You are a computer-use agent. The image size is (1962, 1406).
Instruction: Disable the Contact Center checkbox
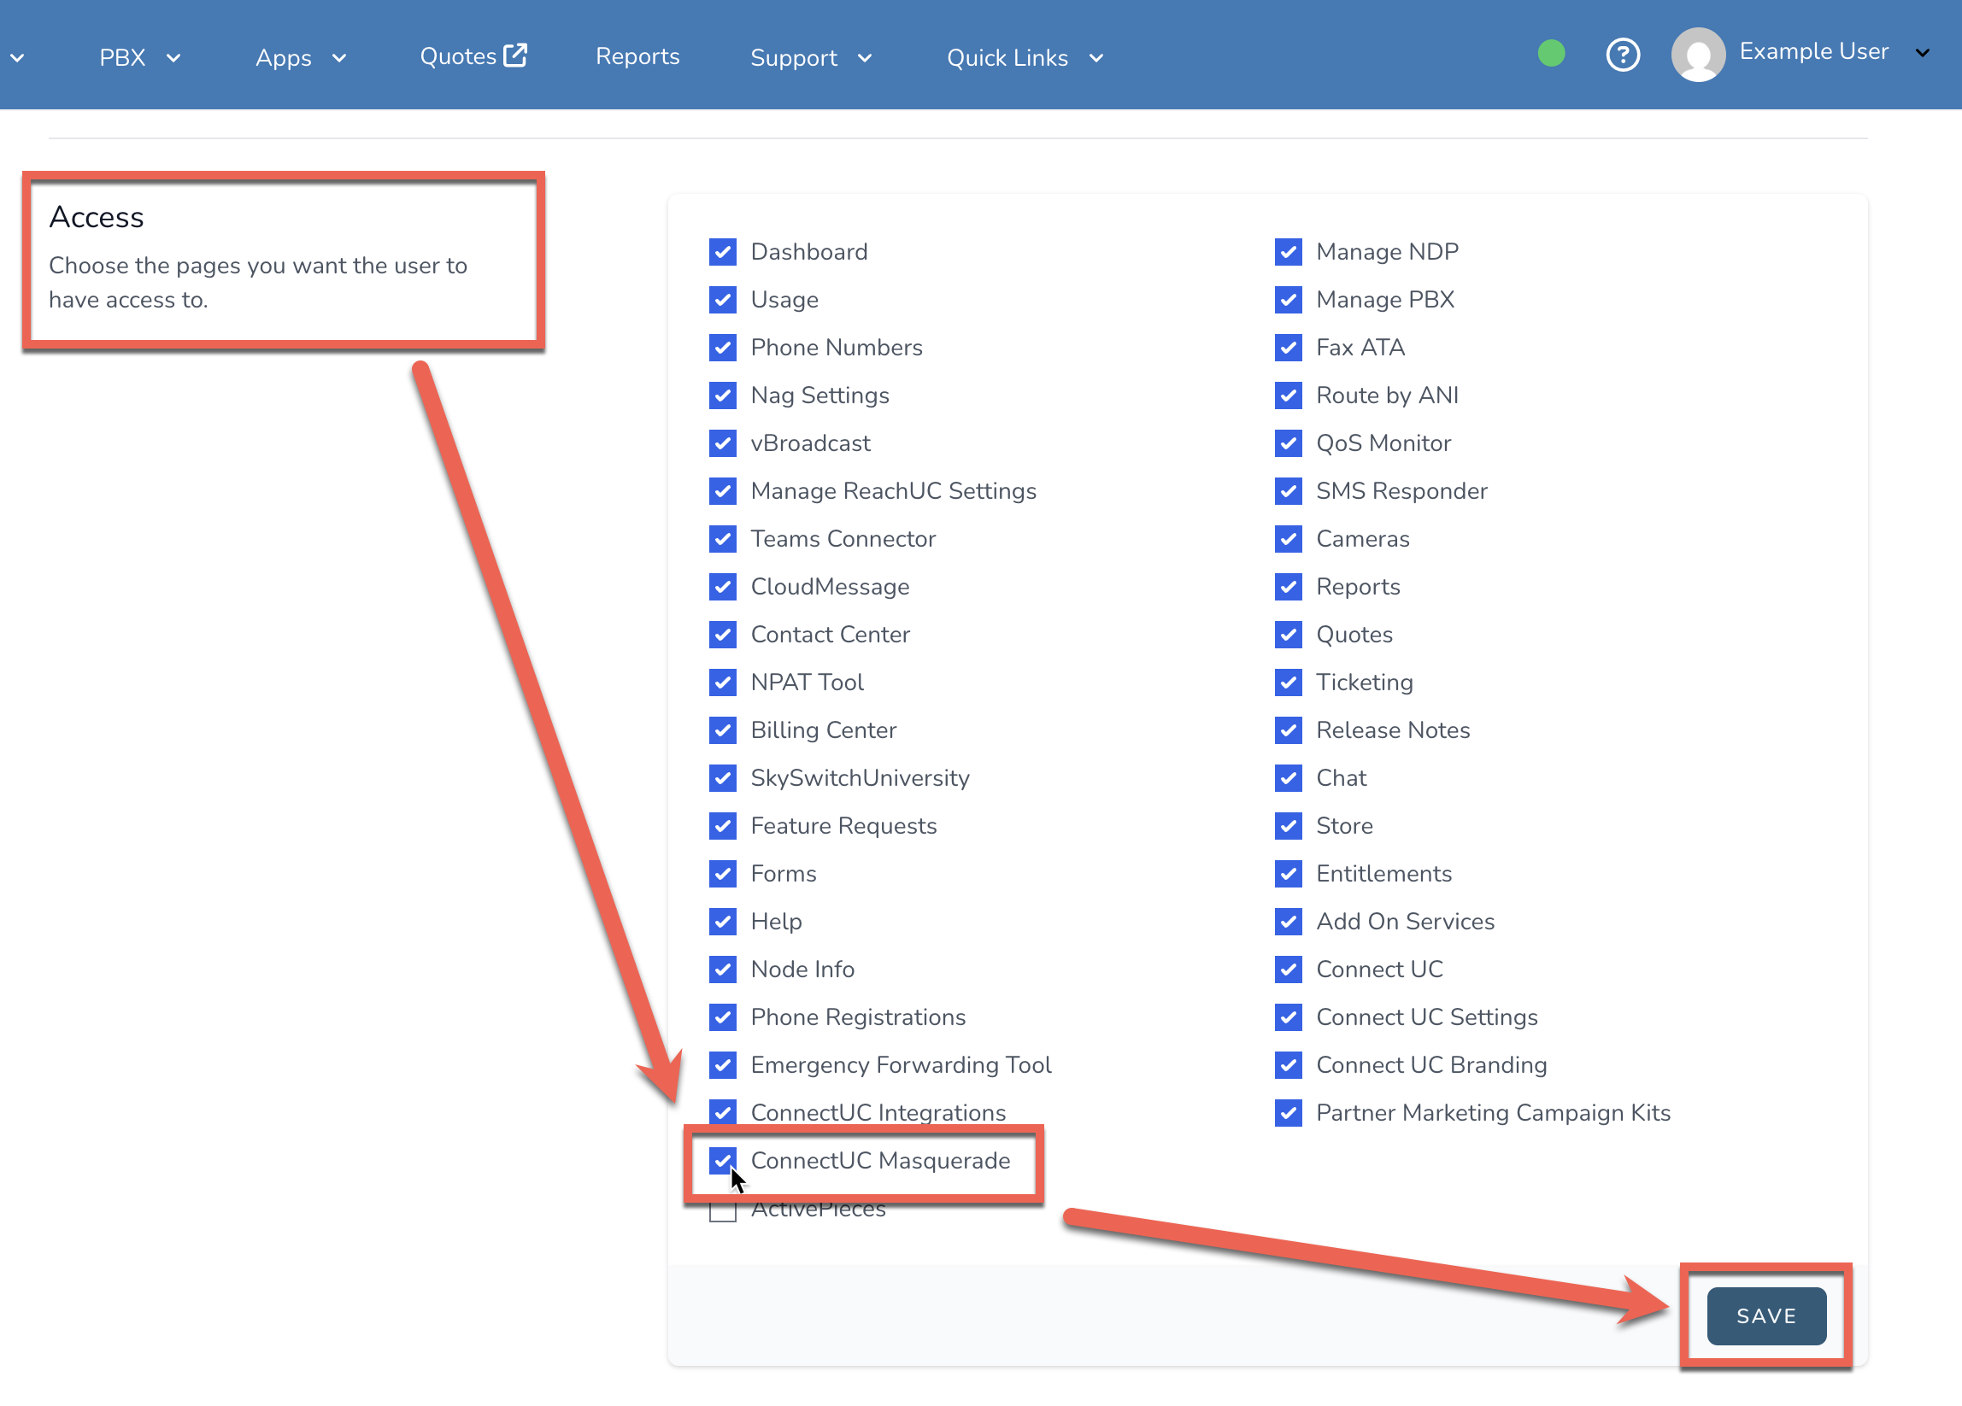(723, 635)
